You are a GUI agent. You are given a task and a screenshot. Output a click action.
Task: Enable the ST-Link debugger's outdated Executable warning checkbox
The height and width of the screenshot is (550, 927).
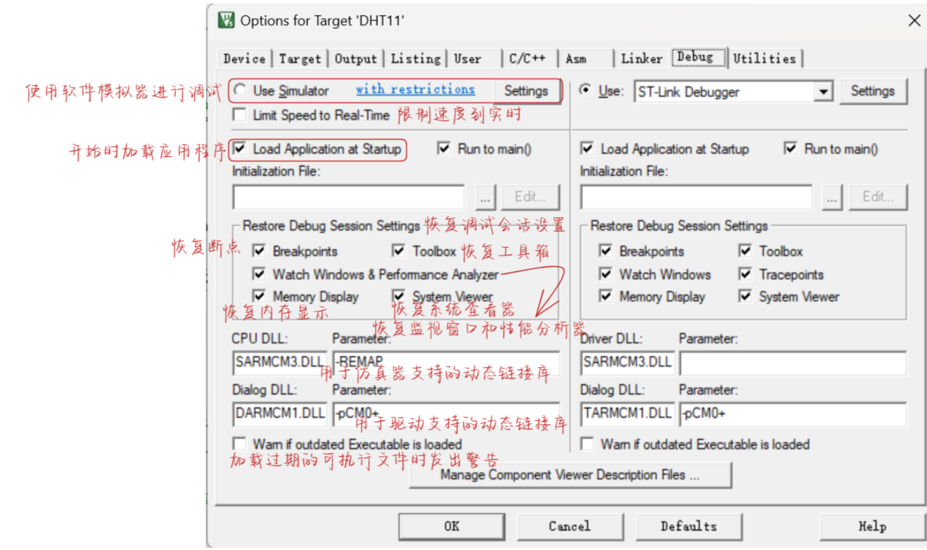(x=587, y=445)
